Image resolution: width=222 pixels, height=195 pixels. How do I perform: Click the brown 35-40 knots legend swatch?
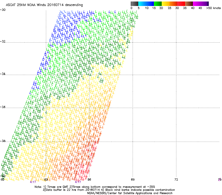[189, 4]
